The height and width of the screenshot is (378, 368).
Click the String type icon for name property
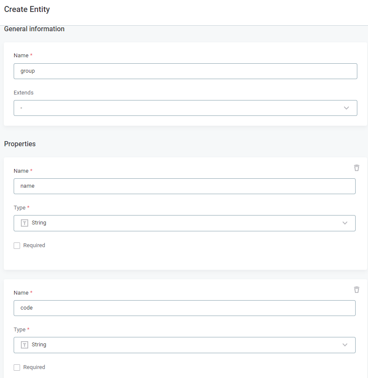tap(24, 223)
